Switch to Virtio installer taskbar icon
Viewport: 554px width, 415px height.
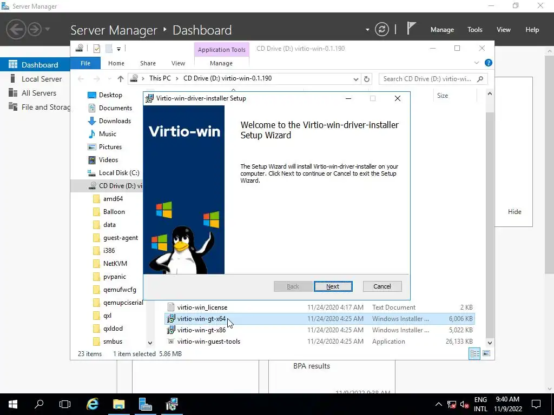(172, 404)
